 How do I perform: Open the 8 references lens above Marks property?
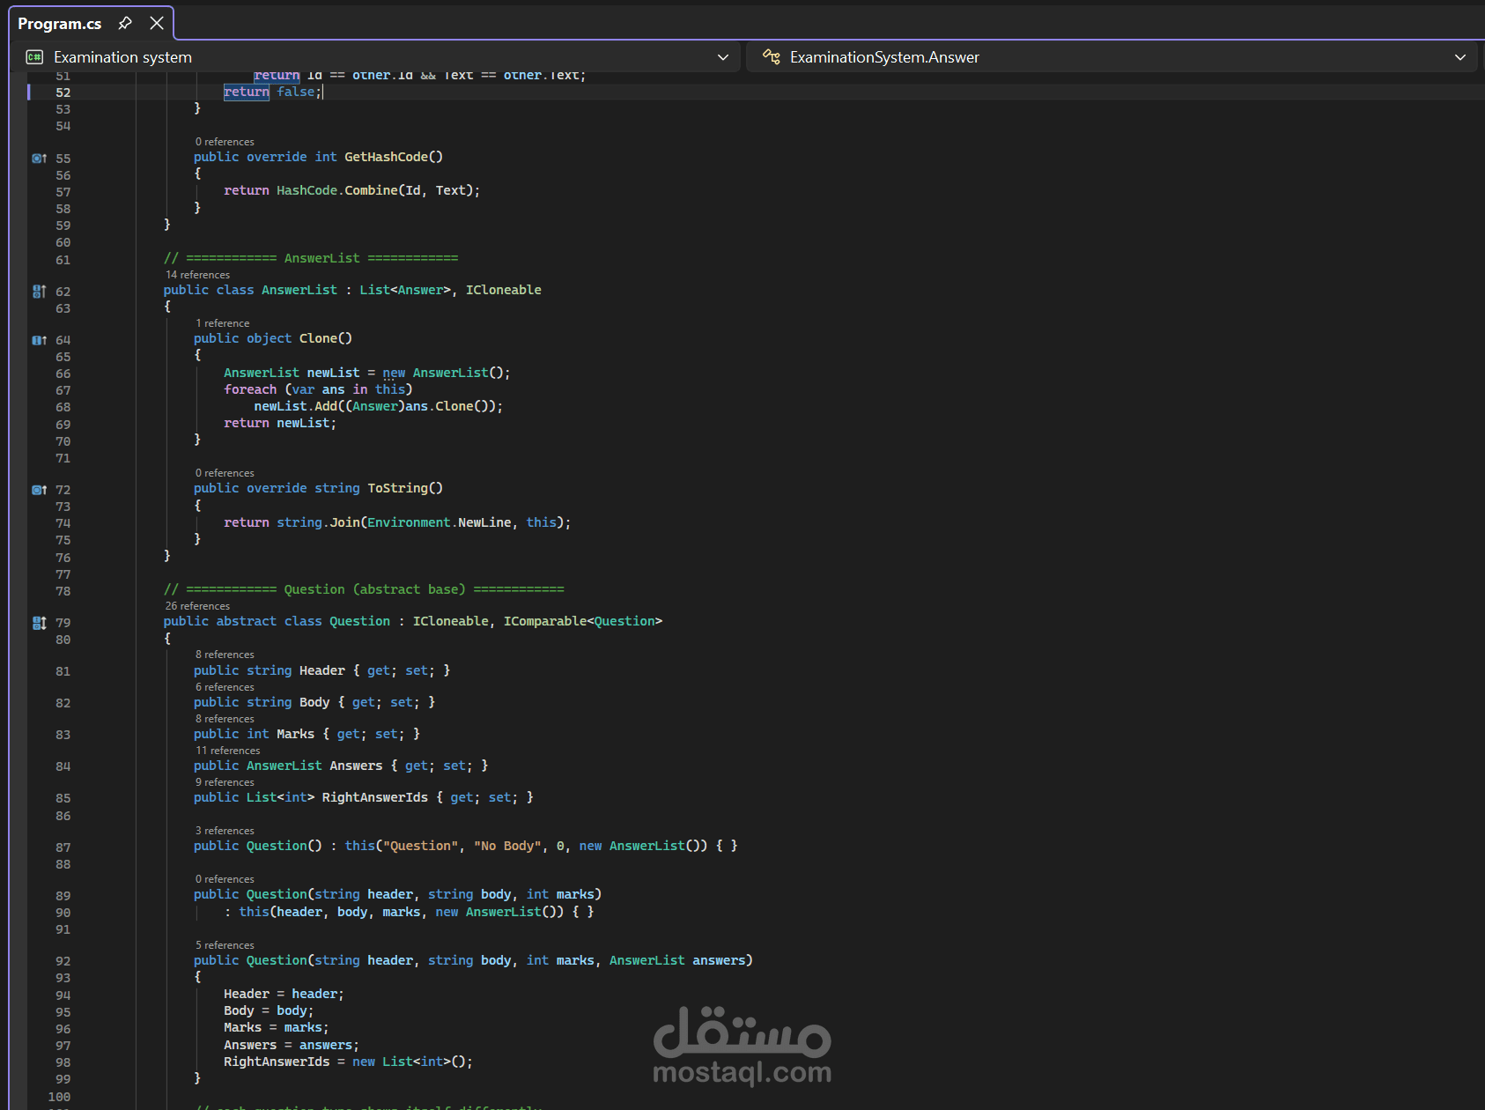pos(225,719)
